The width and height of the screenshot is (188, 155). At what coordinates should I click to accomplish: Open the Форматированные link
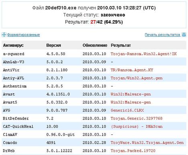pos(23,35)
